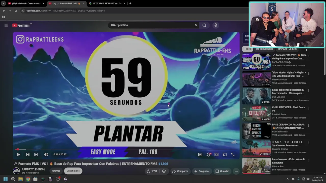Save the video with Guardar button
The height and width of the screenshot is (183, 326).
click(222, 171)
